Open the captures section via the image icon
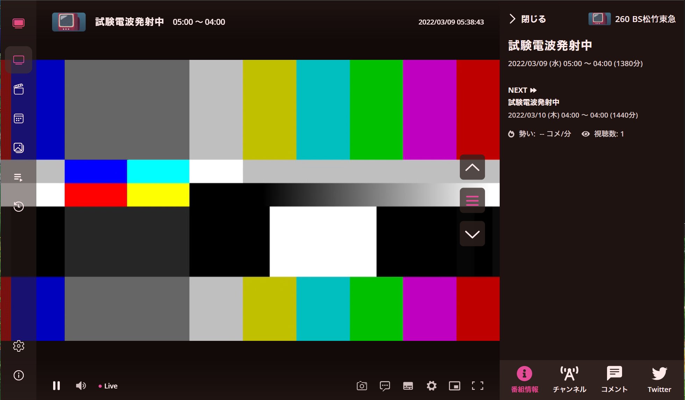685x400 pixels. 19,148
